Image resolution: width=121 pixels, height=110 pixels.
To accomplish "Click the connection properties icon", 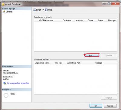I will click(x=5, y=83).
